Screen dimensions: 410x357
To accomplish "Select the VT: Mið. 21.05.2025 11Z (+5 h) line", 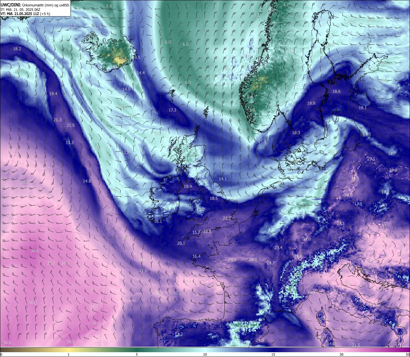I will point(25,14).
